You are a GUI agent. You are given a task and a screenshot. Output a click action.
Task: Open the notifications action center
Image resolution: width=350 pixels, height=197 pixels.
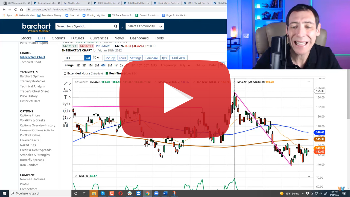[344, 193]
